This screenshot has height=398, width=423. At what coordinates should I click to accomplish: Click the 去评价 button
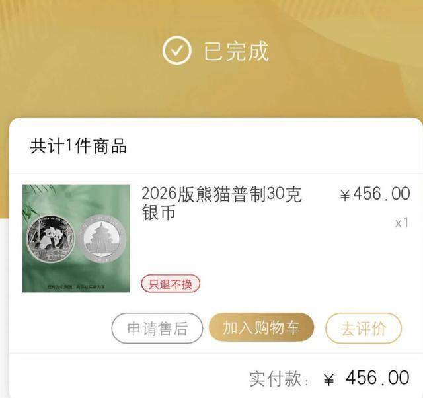(364, 328)
